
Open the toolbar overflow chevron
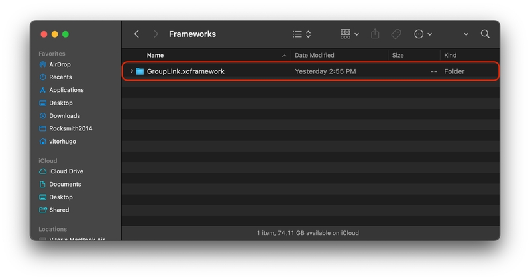466,34
